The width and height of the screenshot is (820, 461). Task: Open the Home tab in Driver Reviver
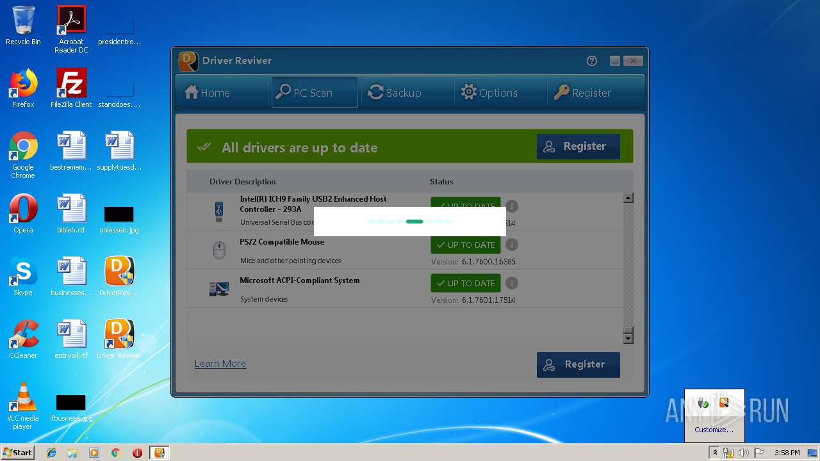(x=207, y=93)
